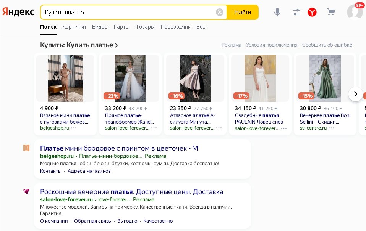Image resolution: width=366 pixels, height=231 pixels.
Task: Click the green evening dress thumbnail
Action: (325, 78)
